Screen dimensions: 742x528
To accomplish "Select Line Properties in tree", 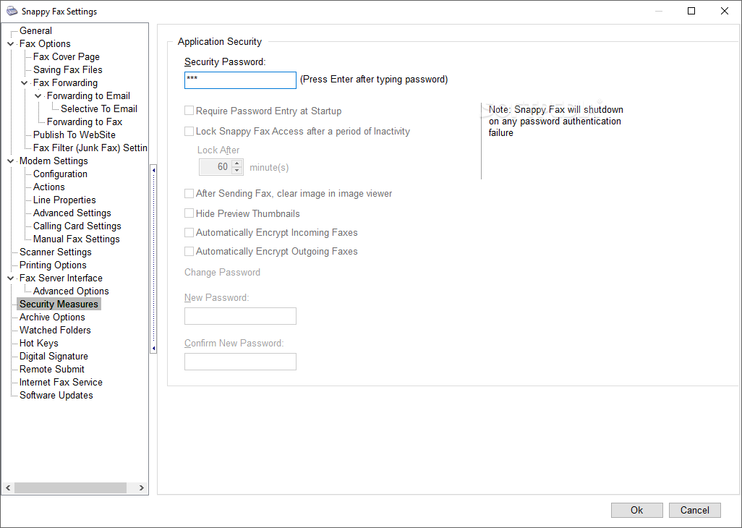I will pyautogui.click(x=64, y=200).
